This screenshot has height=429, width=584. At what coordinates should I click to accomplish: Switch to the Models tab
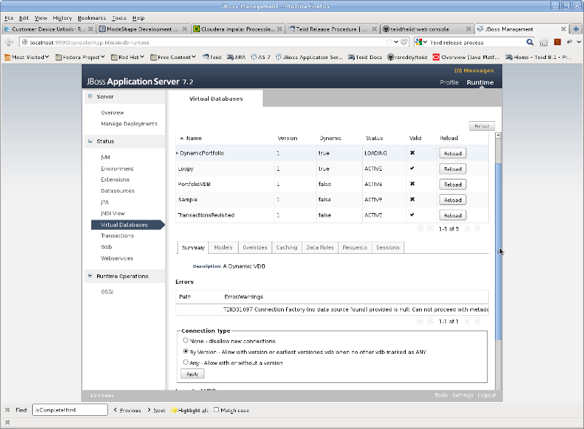point(223,247)
